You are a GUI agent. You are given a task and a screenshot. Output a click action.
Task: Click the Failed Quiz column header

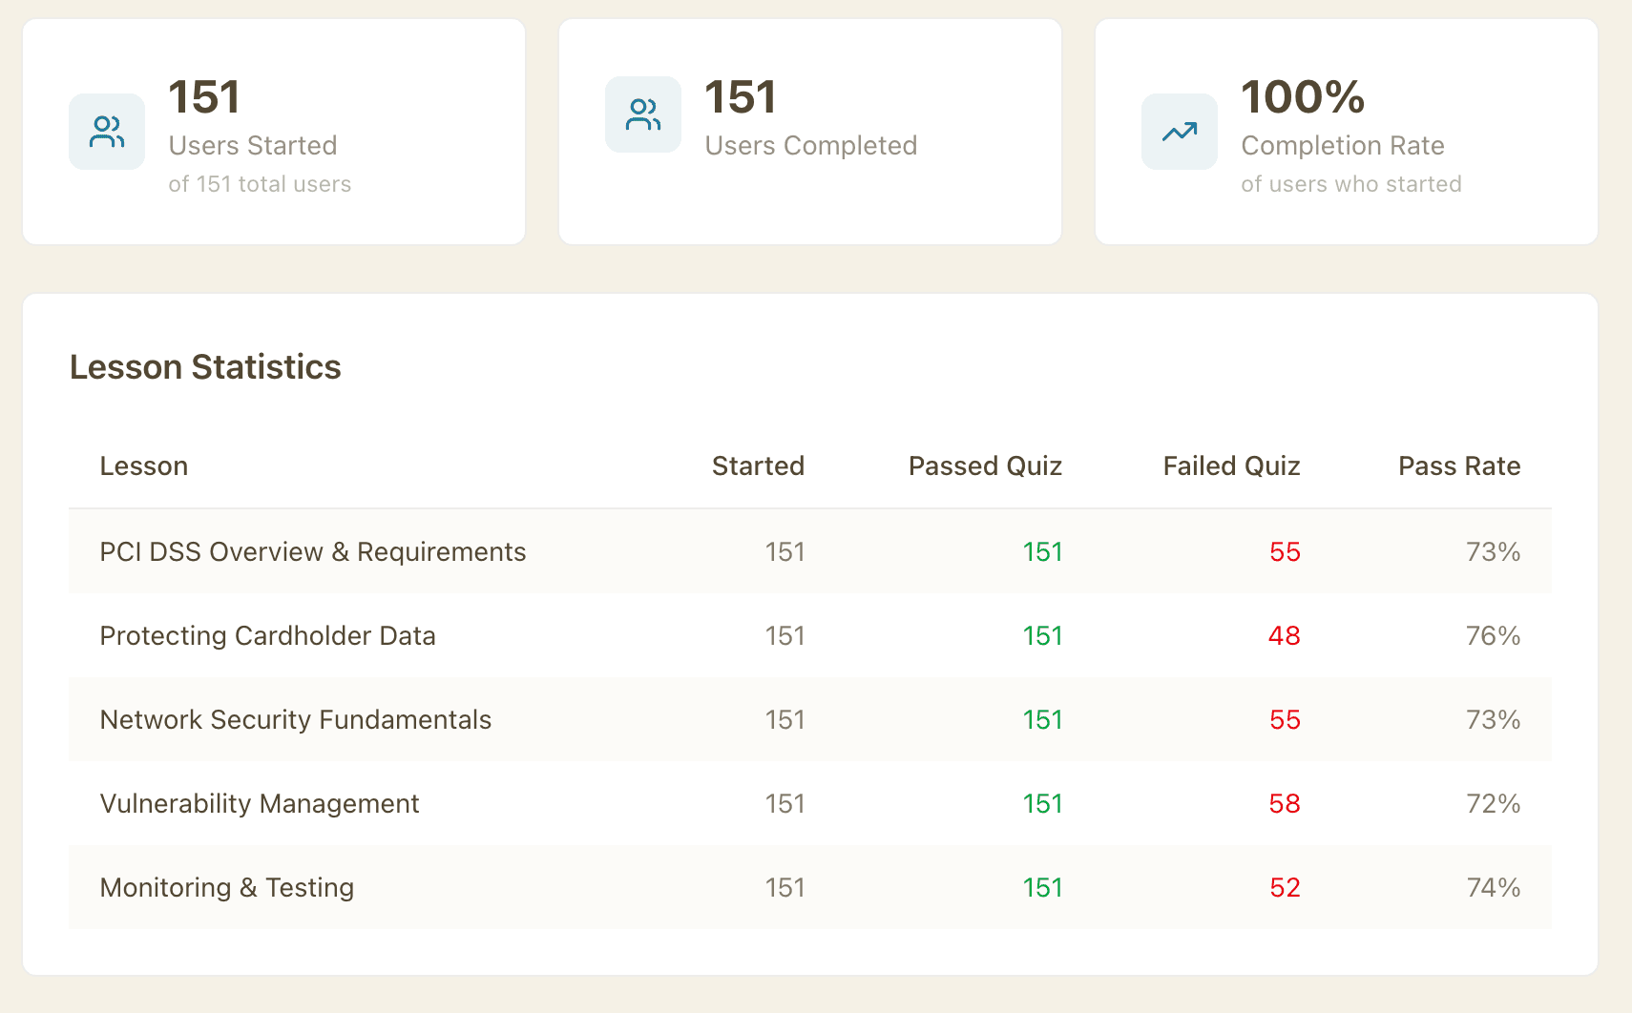click(1231, 466)
